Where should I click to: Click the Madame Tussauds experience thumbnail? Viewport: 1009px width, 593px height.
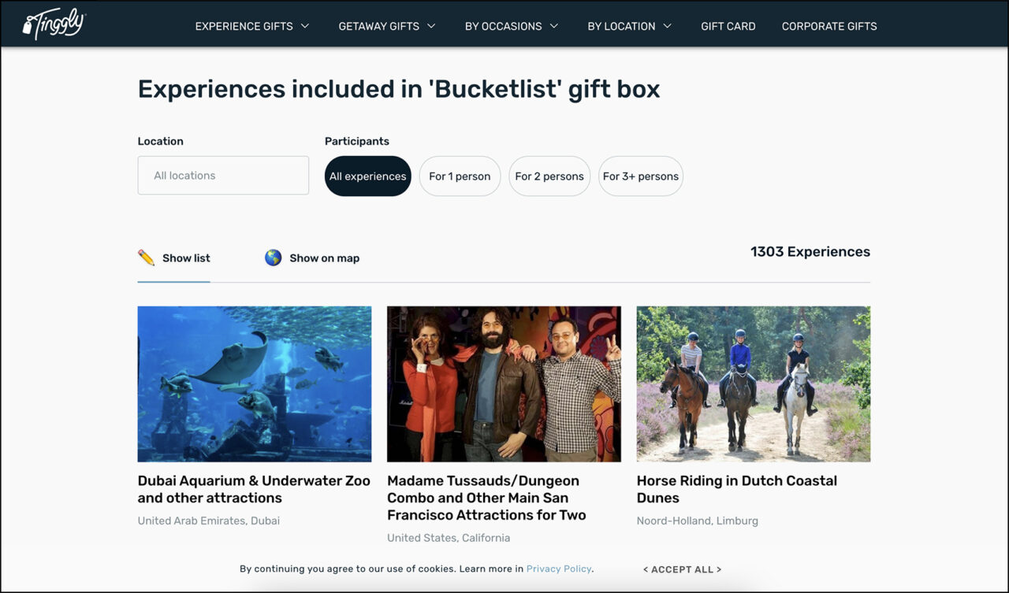504,384
